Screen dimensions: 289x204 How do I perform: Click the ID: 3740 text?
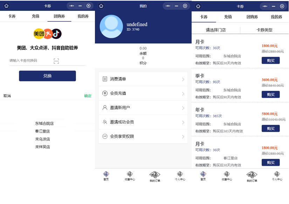click(133, 29)
